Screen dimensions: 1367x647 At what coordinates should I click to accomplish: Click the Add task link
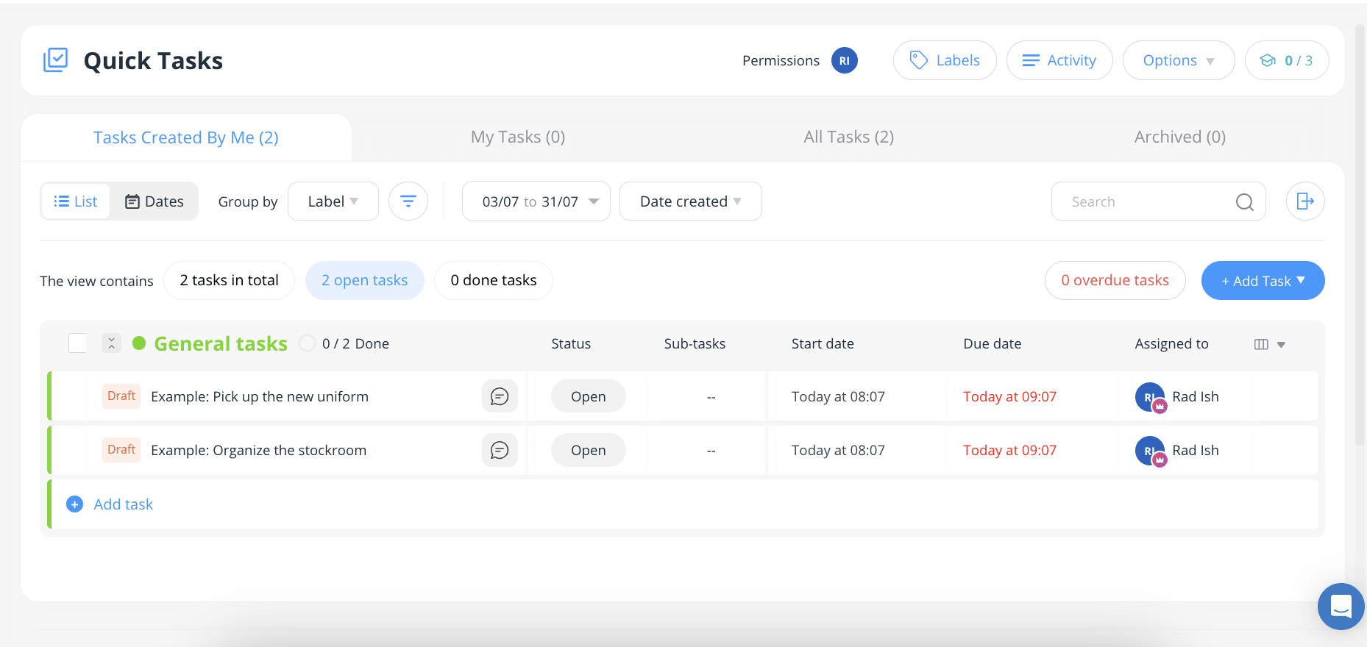point(124,504)
